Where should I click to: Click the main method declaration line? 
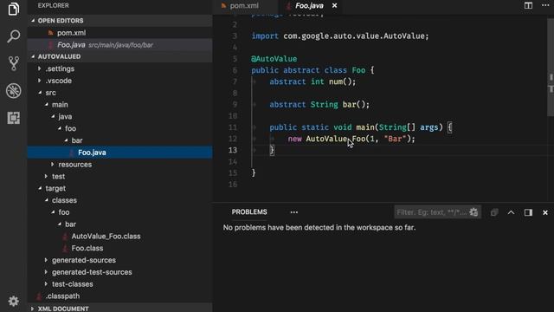tap(360, 127)
